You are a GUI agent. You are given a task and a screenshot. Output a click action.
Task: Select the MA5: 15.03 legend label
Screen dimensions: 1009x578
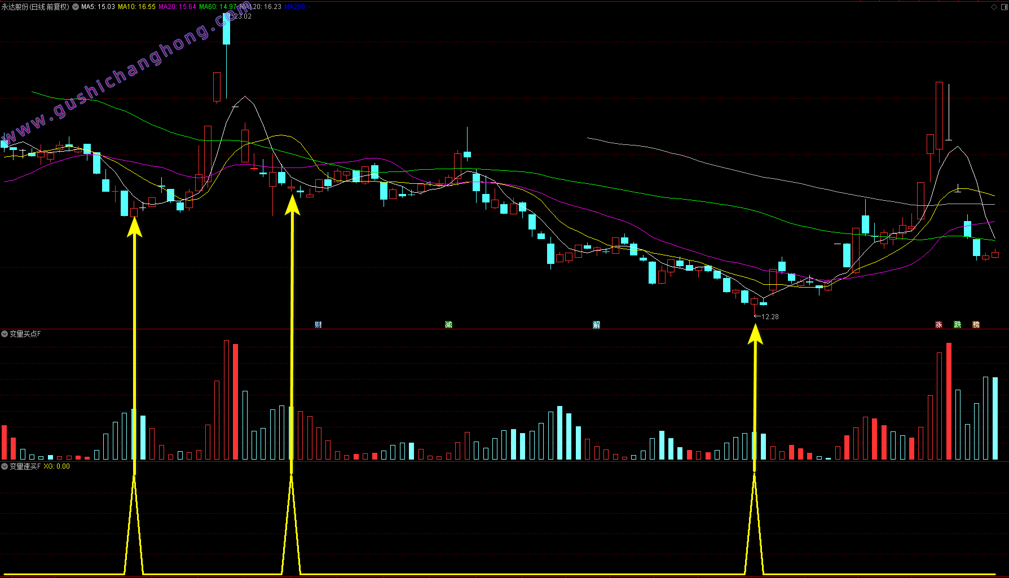coord(98,7)
